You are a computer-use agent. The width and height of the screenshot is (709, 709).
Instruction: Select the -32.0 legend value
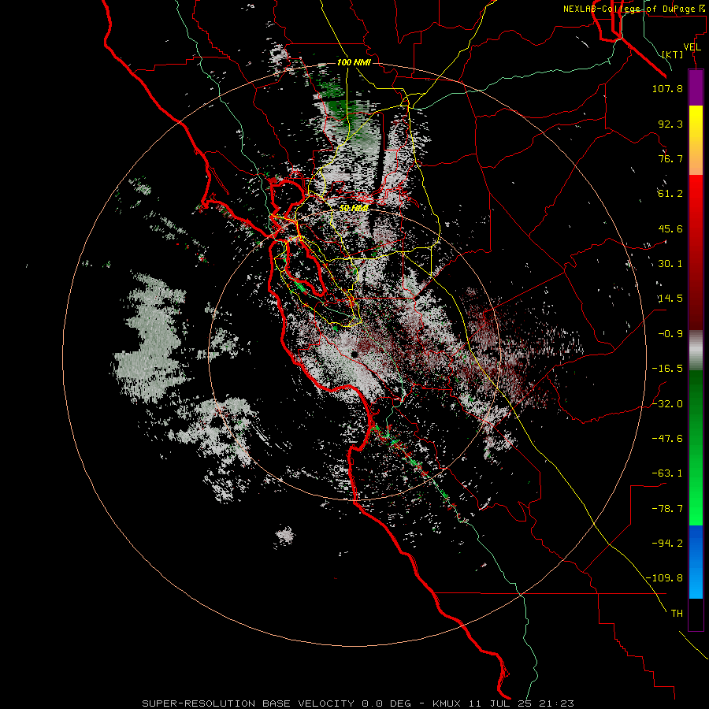pyautogui.click(x=667, y=404)
